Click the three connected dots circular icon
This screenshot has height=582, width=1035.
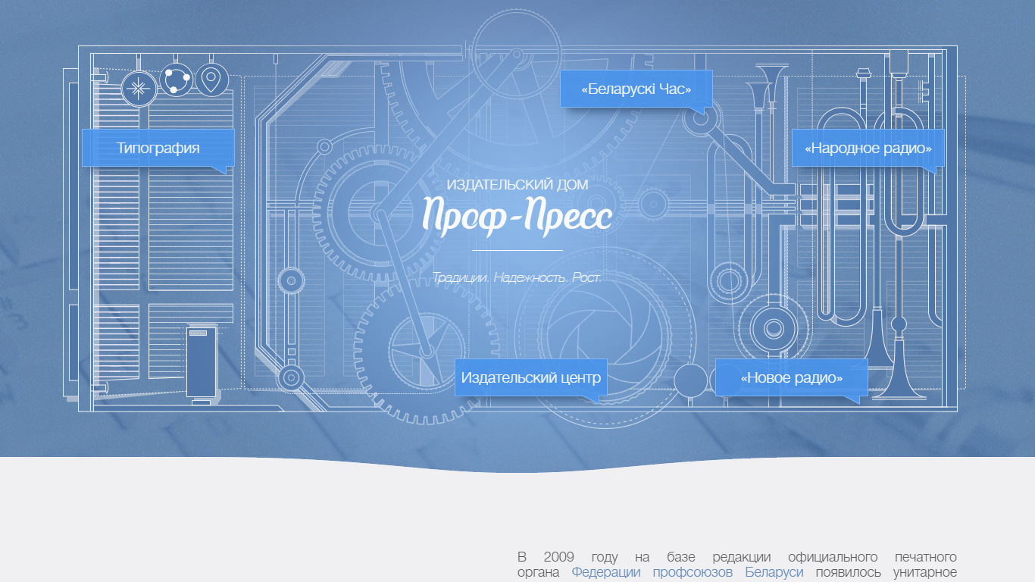[x=176, y=80]
